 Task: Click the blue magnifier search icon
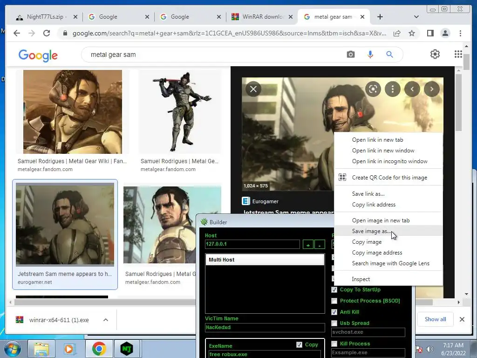tap(389, 55)
